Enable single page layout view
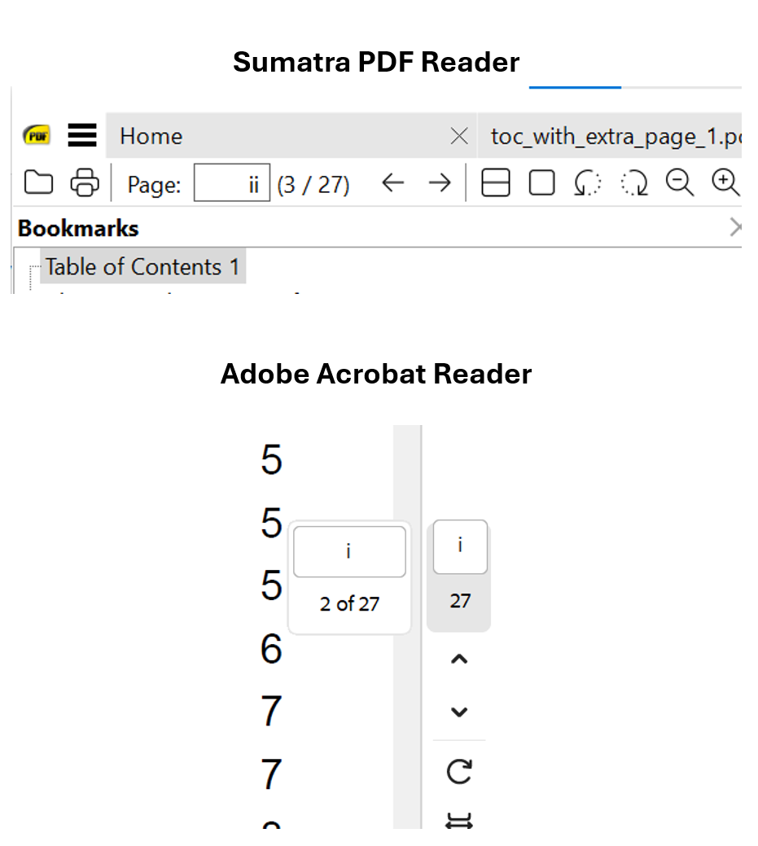 [541, 183]
